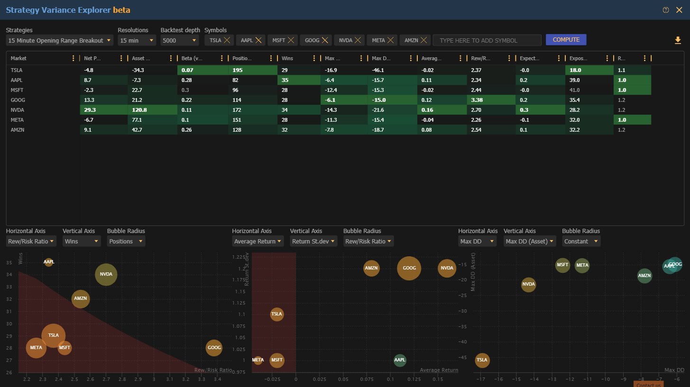Open the Net P... column options menu
This screenshot has height=387, width=690.
click(x=121, y=58)
